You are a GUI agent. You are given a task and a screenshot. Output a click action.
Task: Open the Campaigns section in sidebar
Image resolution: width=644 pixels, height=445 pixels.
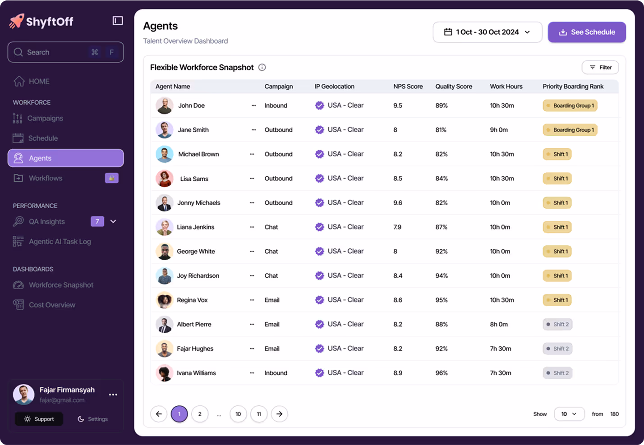[x=18, y=118]
